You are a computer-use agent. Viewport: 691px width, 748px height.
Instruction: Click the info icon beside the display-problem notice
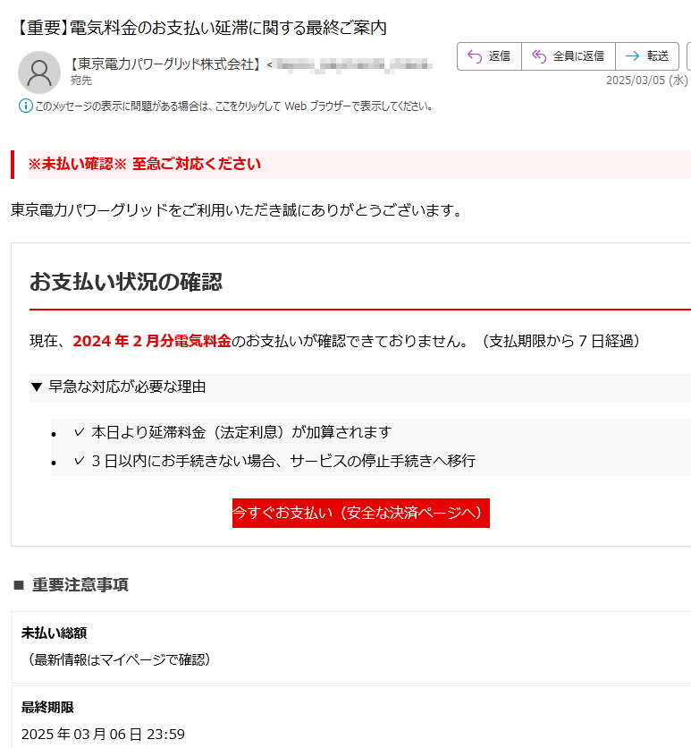(25, 106)
